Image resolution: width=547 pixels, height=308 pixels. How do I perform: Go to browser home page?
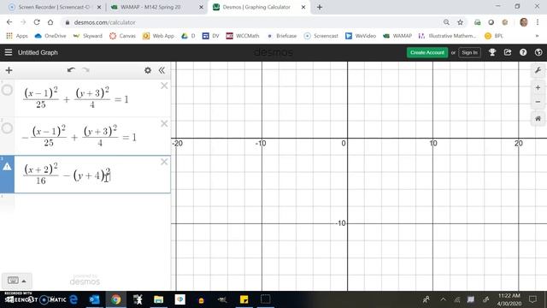[50, 22]
